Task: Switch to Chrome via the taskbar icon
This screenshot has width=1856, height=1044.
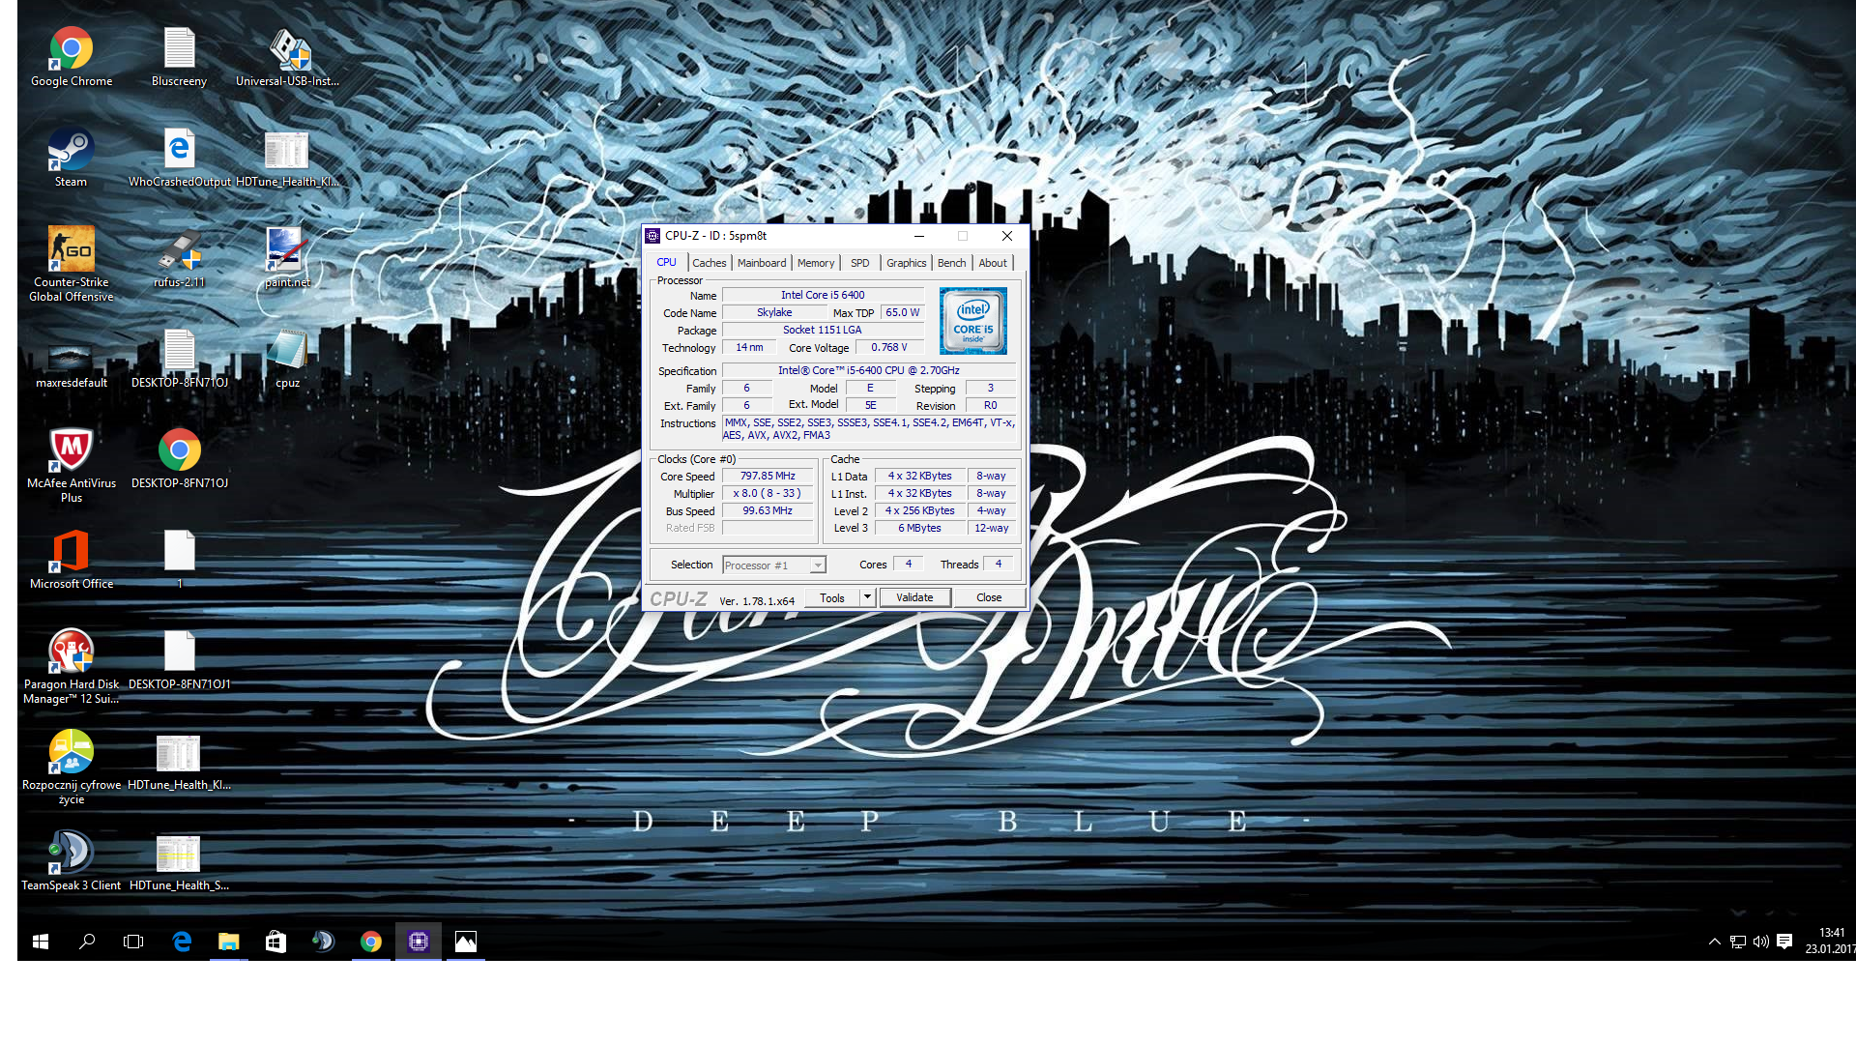Action: tap(370, 942)
